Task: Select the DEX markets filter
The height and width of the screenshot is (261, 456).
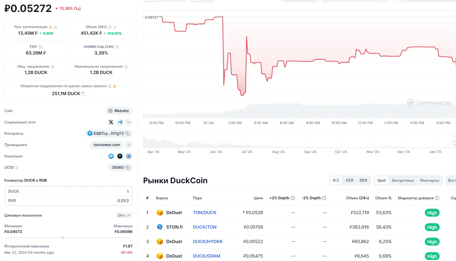Action: coord(363,180)
